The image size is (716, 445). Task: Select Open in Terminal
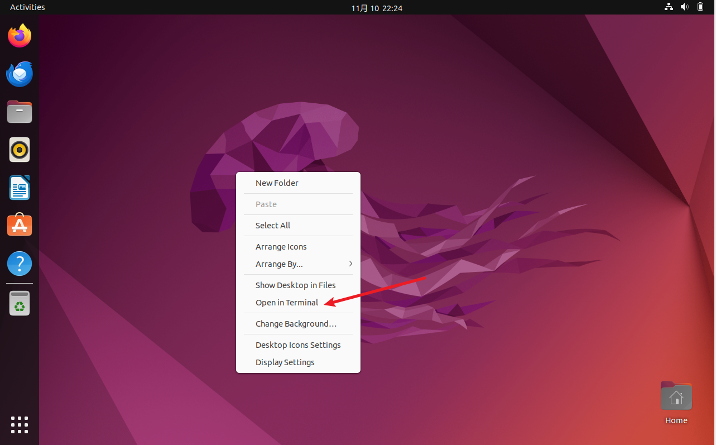coord(298,303)
